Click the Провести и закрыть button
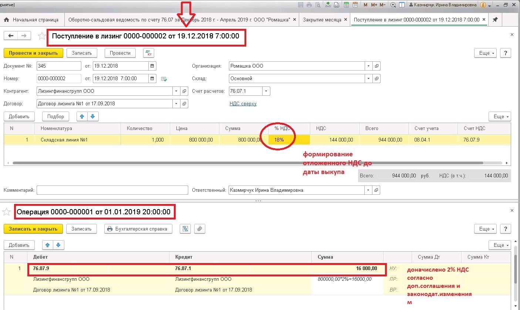Screen dimensions: 520x310 click(33, 53)
